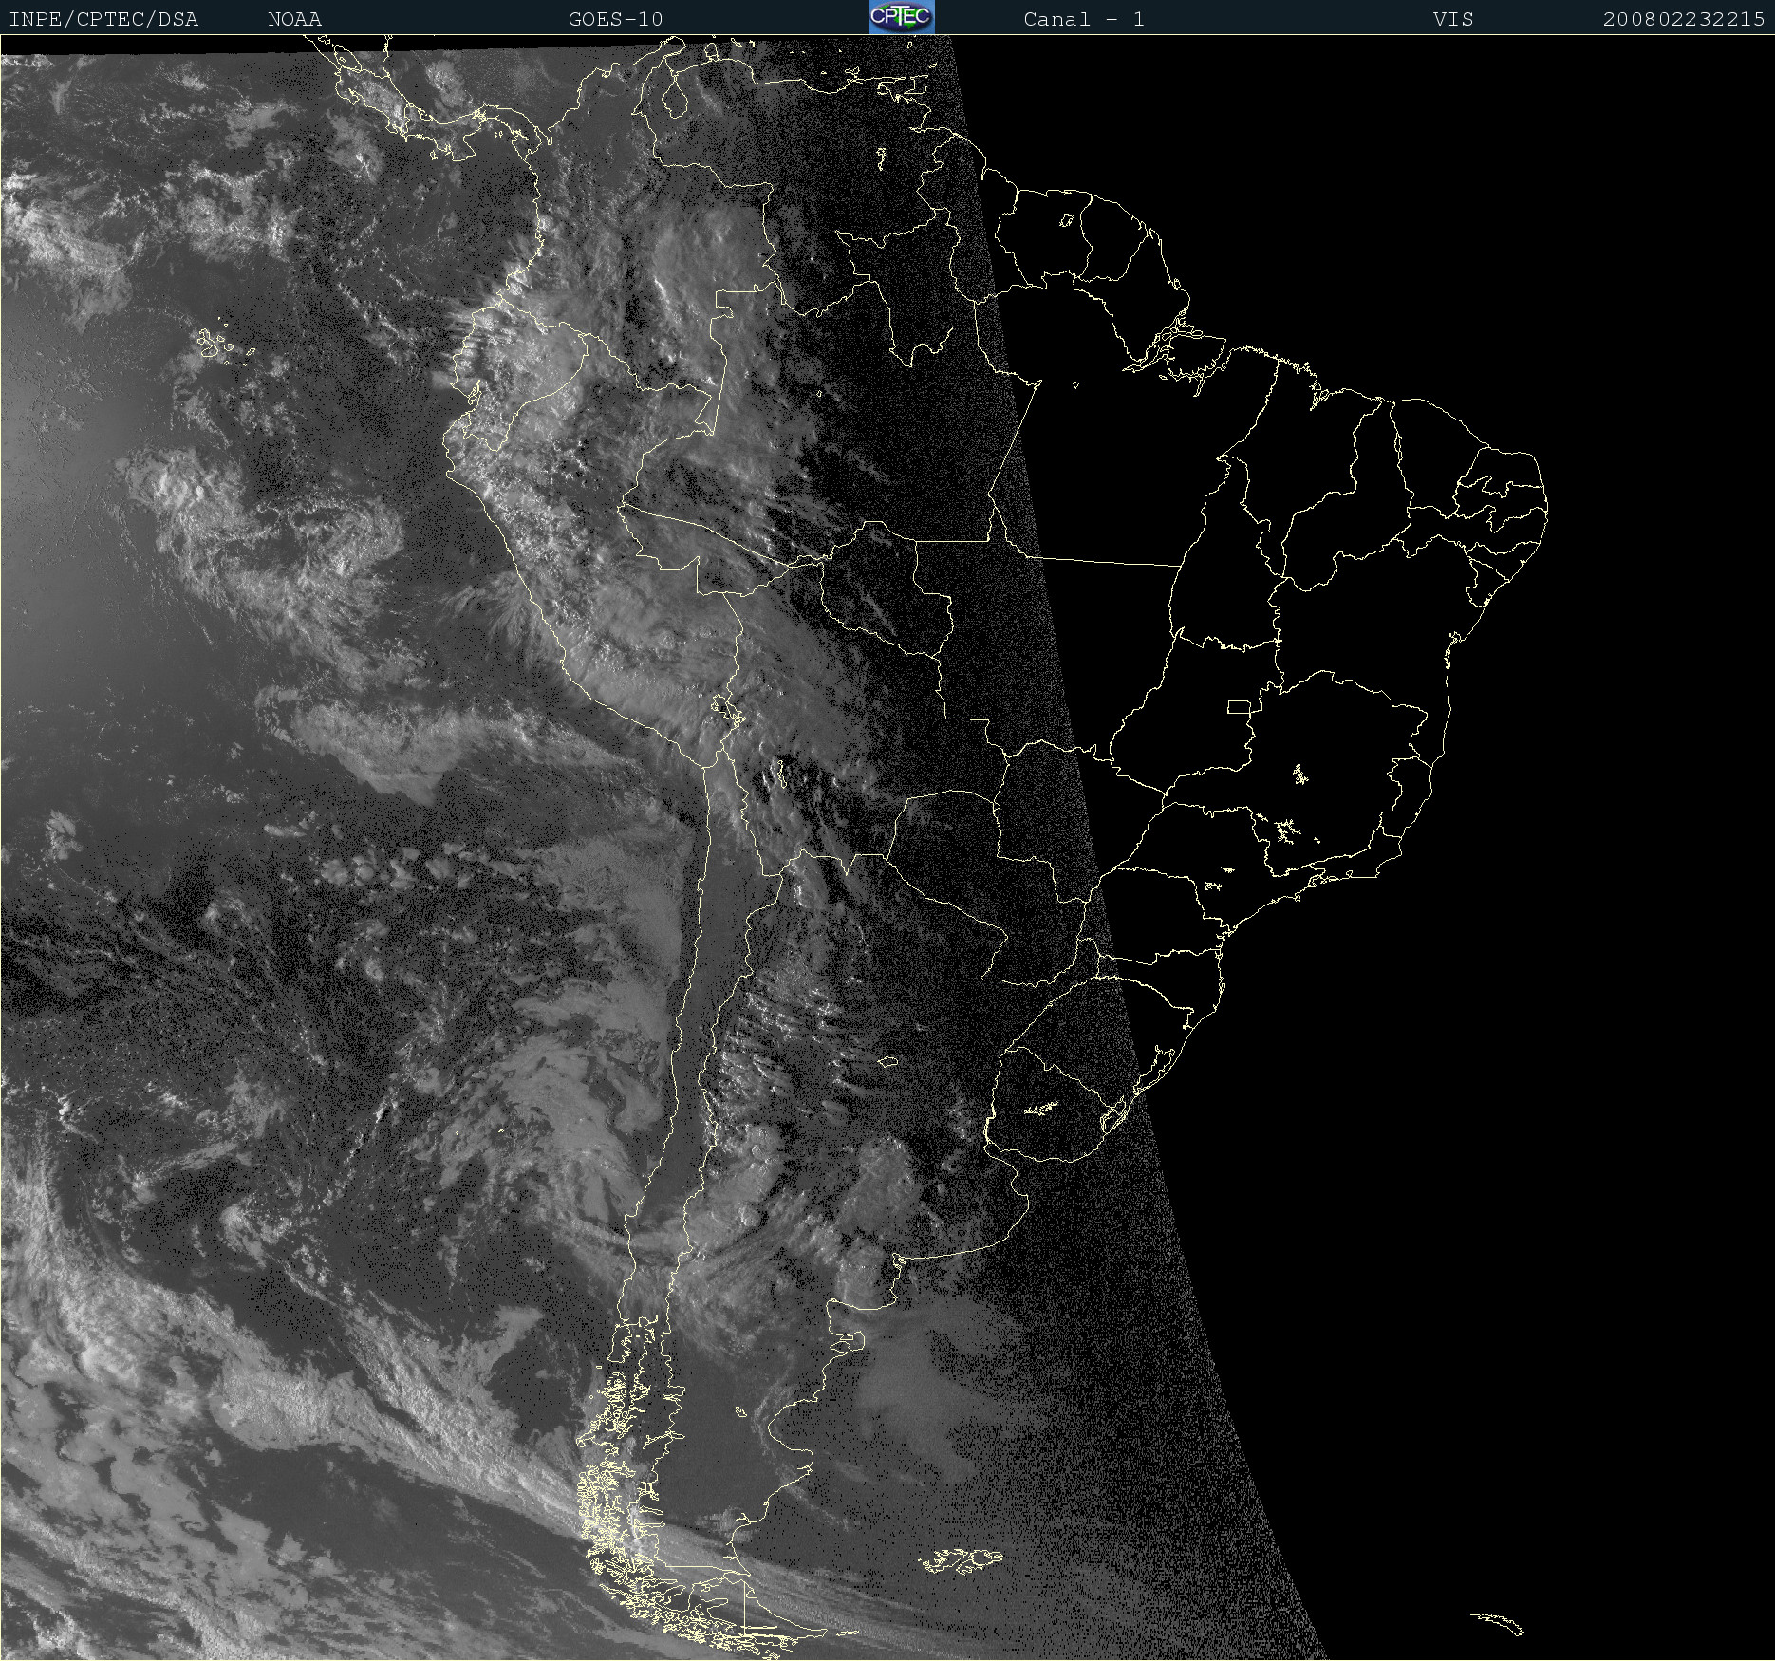This screenshot has width=1775, height=1661.
Task: Select the INPE/CPTEC/DSA header text
Action: (x=103, y=19)
